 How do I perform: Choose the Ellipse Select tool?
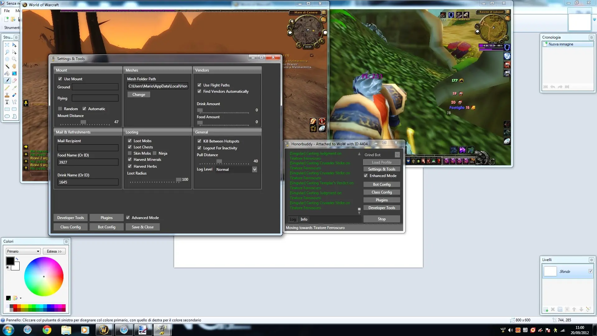(x=7, y=59)
